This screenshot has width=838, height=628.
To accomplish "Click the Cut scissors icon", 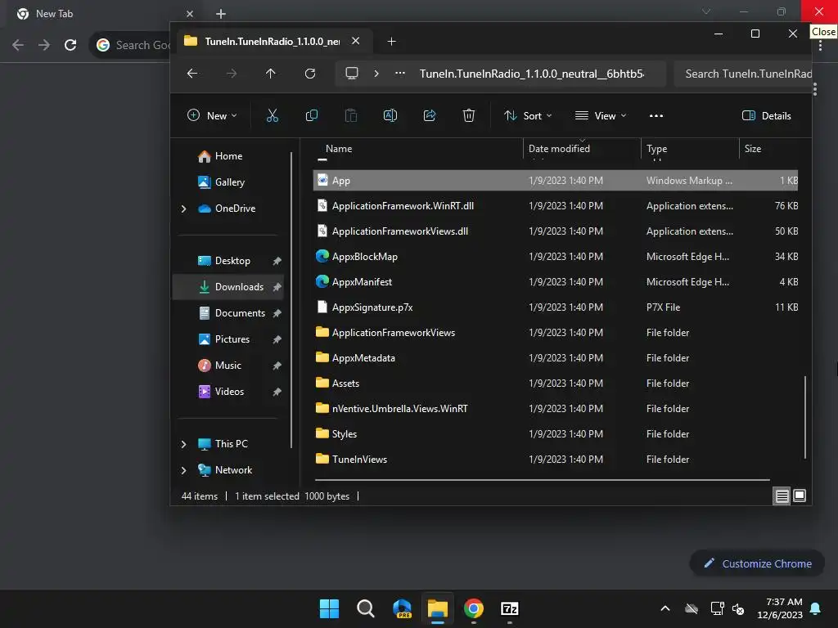I will (272, 115).
